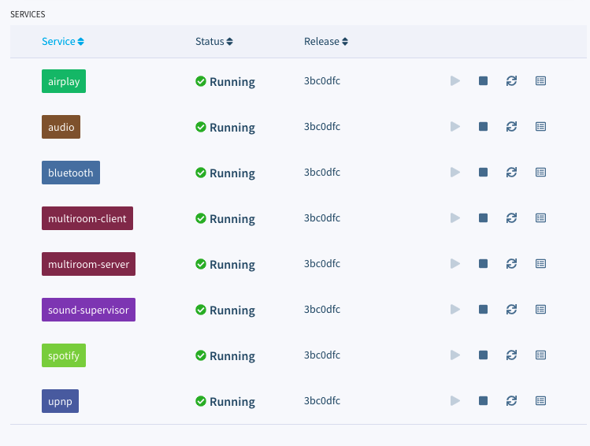This screenshot has width=590, height=446.
Task: Start the multiroom-client service
Action: click(x=455, y=218)
